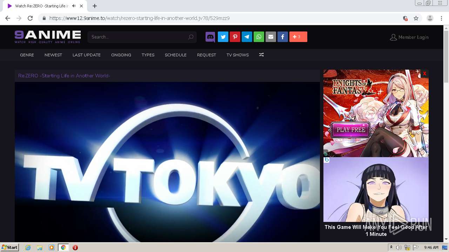
Task: Show hidden tray icons arrow
Action: (x=391, y=247)
